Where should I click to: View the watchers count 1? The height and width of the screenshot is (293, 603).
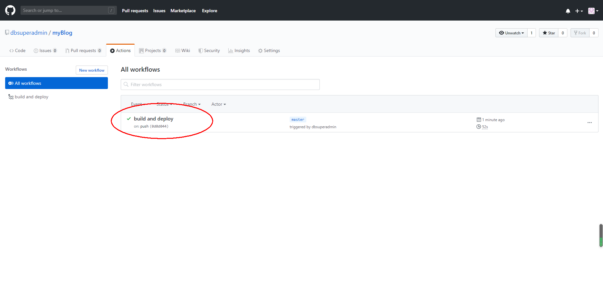531,33
